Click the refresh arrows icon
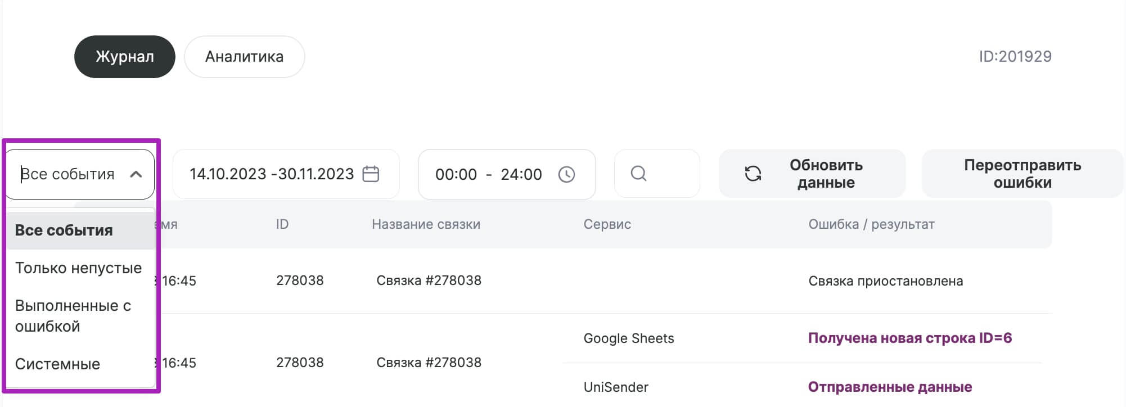 753,174
